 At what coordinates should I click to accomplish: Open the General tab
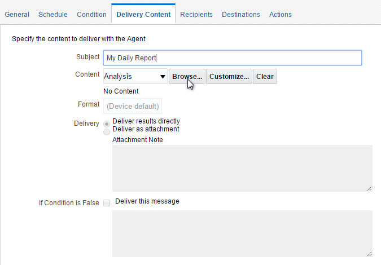(17, 15)
